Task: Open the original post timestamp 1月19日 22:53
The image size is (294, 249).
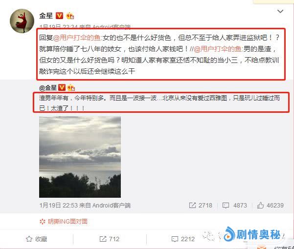Action: 58,206
